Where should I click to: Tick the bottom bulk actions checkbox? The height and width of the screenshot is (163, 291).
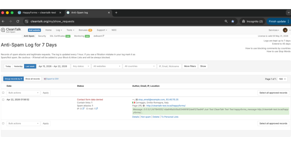coord(3,123)
